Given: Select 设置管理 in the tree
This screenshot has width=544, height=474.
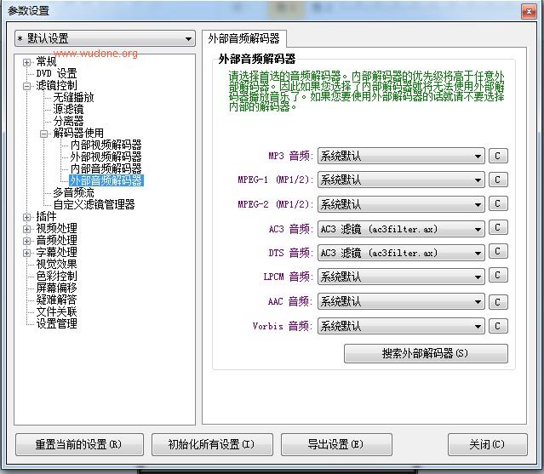Looking at the screenshot, I should [x=56, y=323].
